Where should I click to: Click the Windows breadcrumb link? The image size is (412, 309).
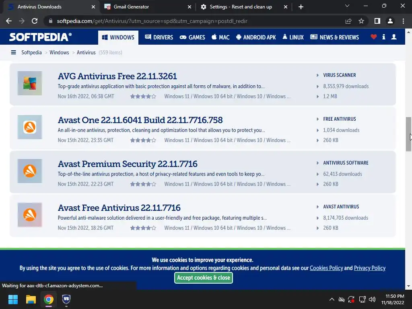click(59, 53)
